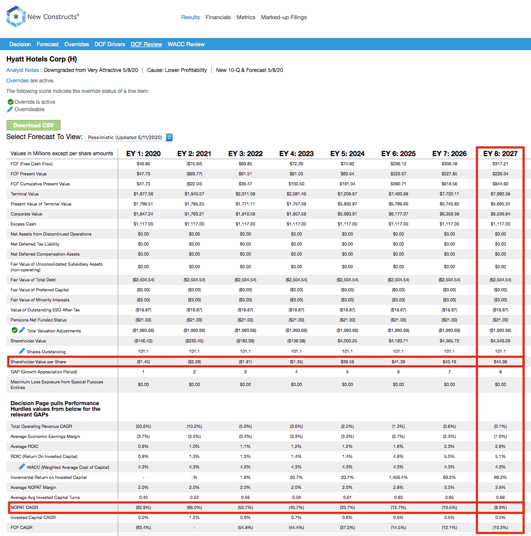
Task: Click the $317.21 FCF cell for 2027
Action: (500, 164)
